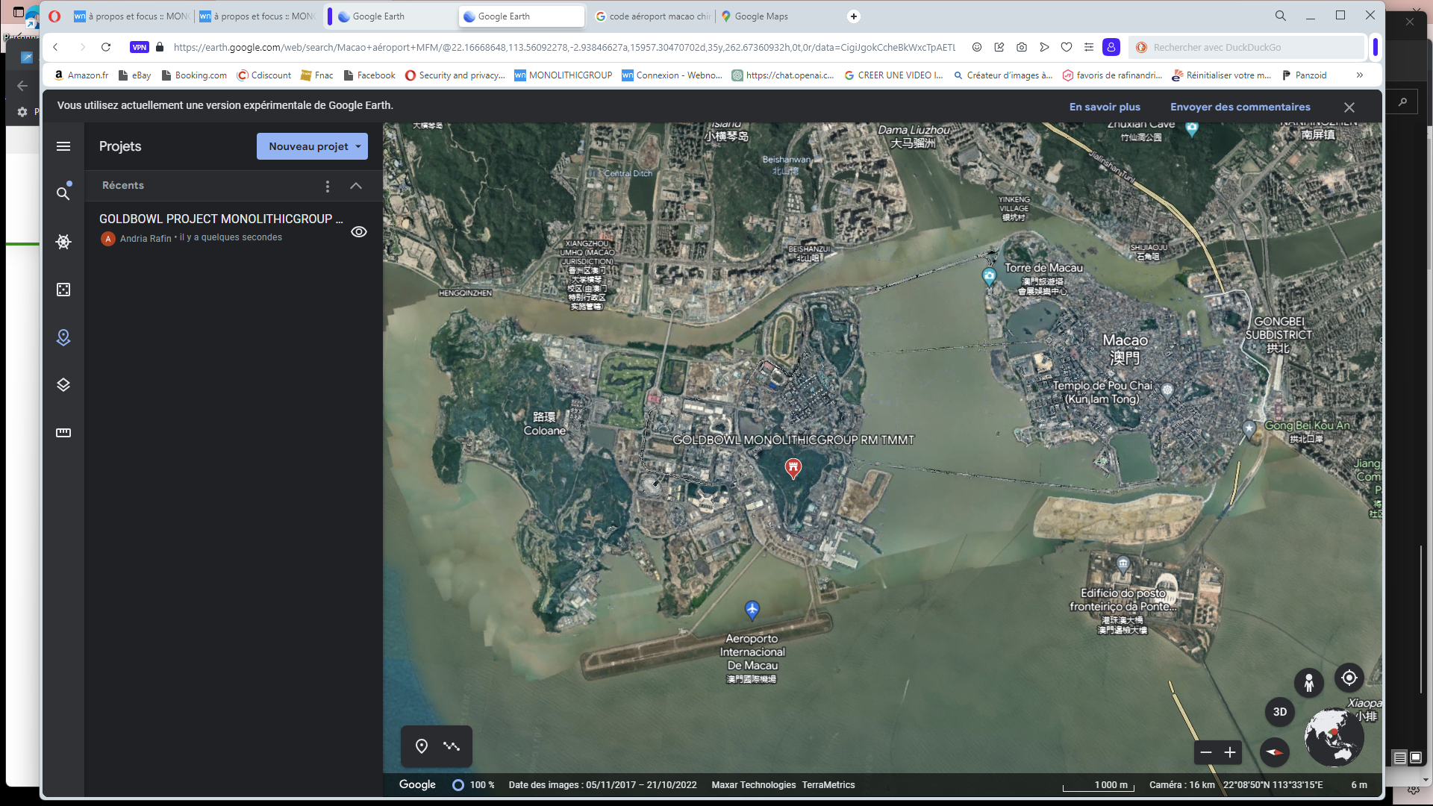
Task: Show more bookmarks chevron
Action: click(1360, 75)
